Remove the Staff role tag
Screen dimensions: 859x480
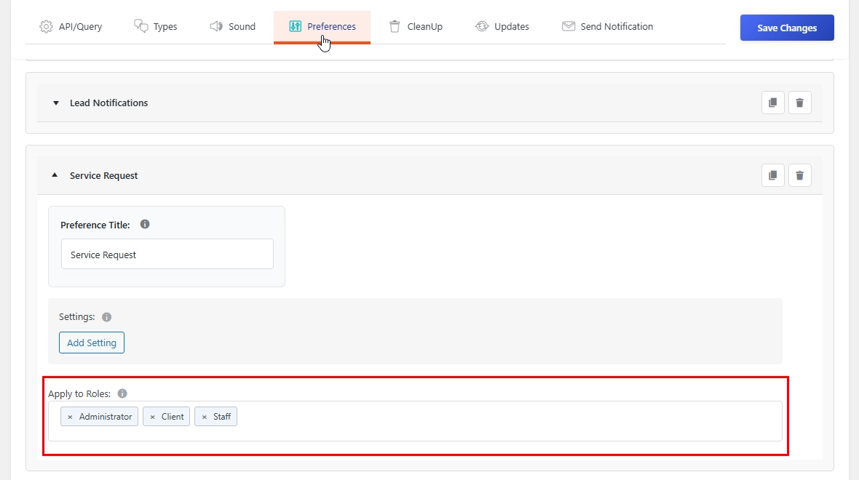(205, 417)
